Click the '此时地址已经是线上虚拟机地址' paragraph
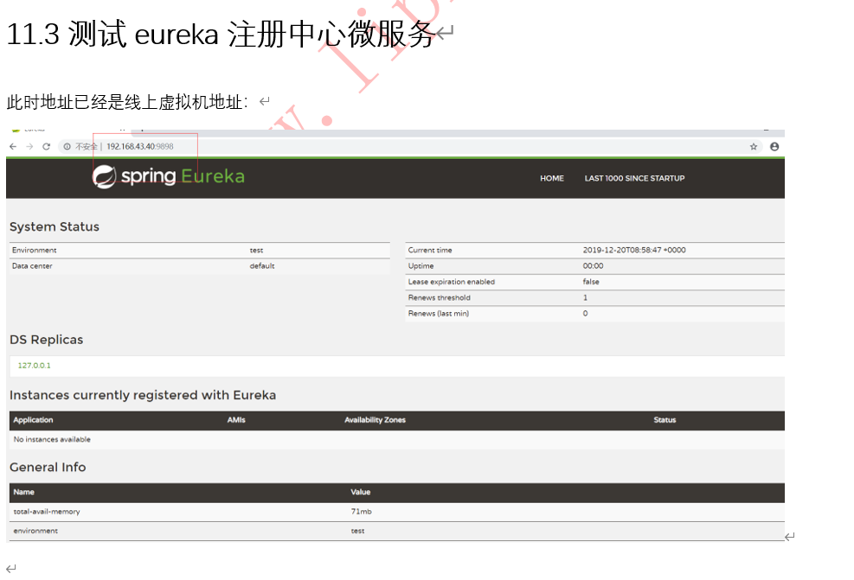The width and height of the screenshot is (854, 580). 127,102
